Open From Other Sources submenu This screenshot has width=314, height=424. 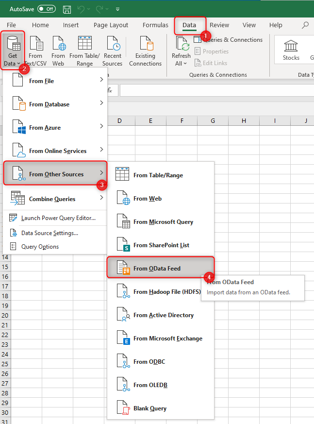(55, 173)
